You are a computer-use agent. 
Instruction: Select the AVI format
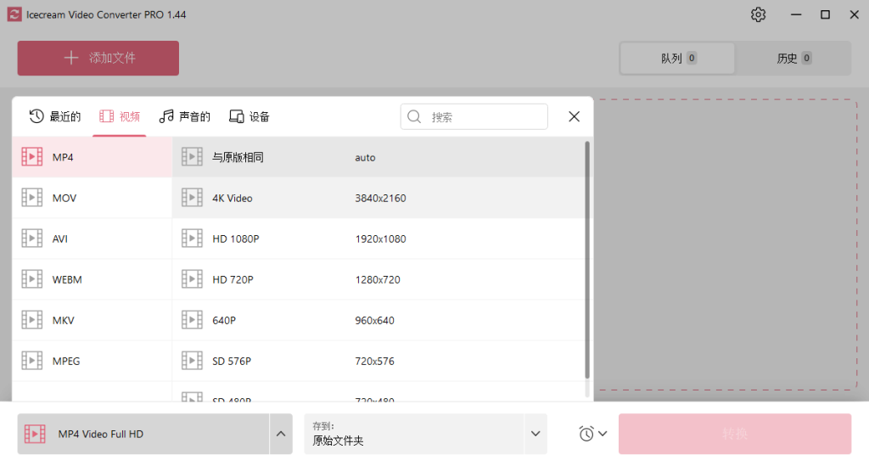click(92, 239)
